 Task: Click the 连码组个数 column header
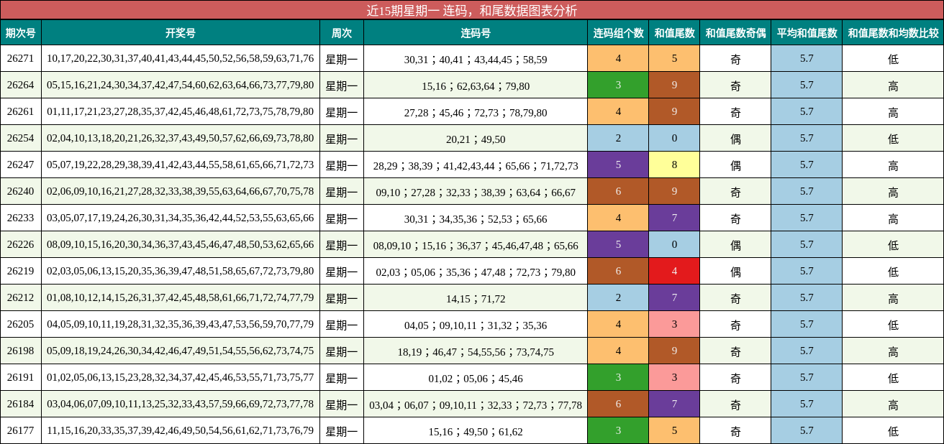tap(618, 32)
